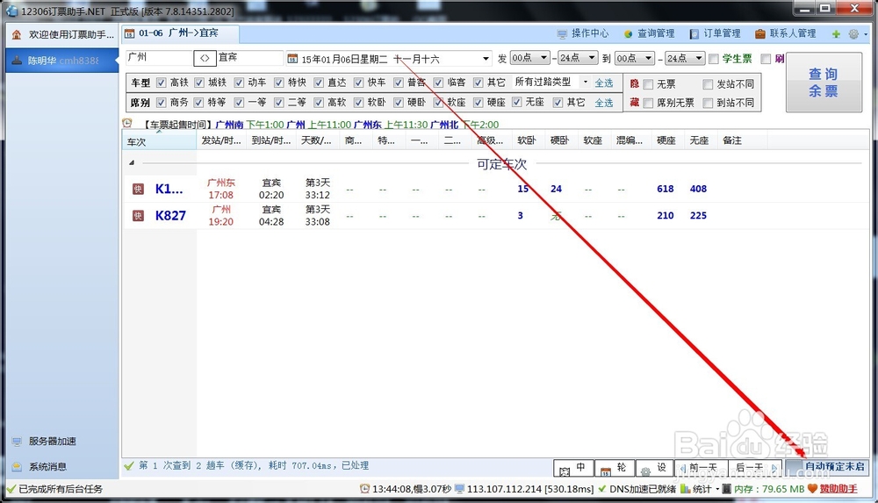Click the green plus add icon
The width and height of the screenshot is (878, 503).
[836, 34]
